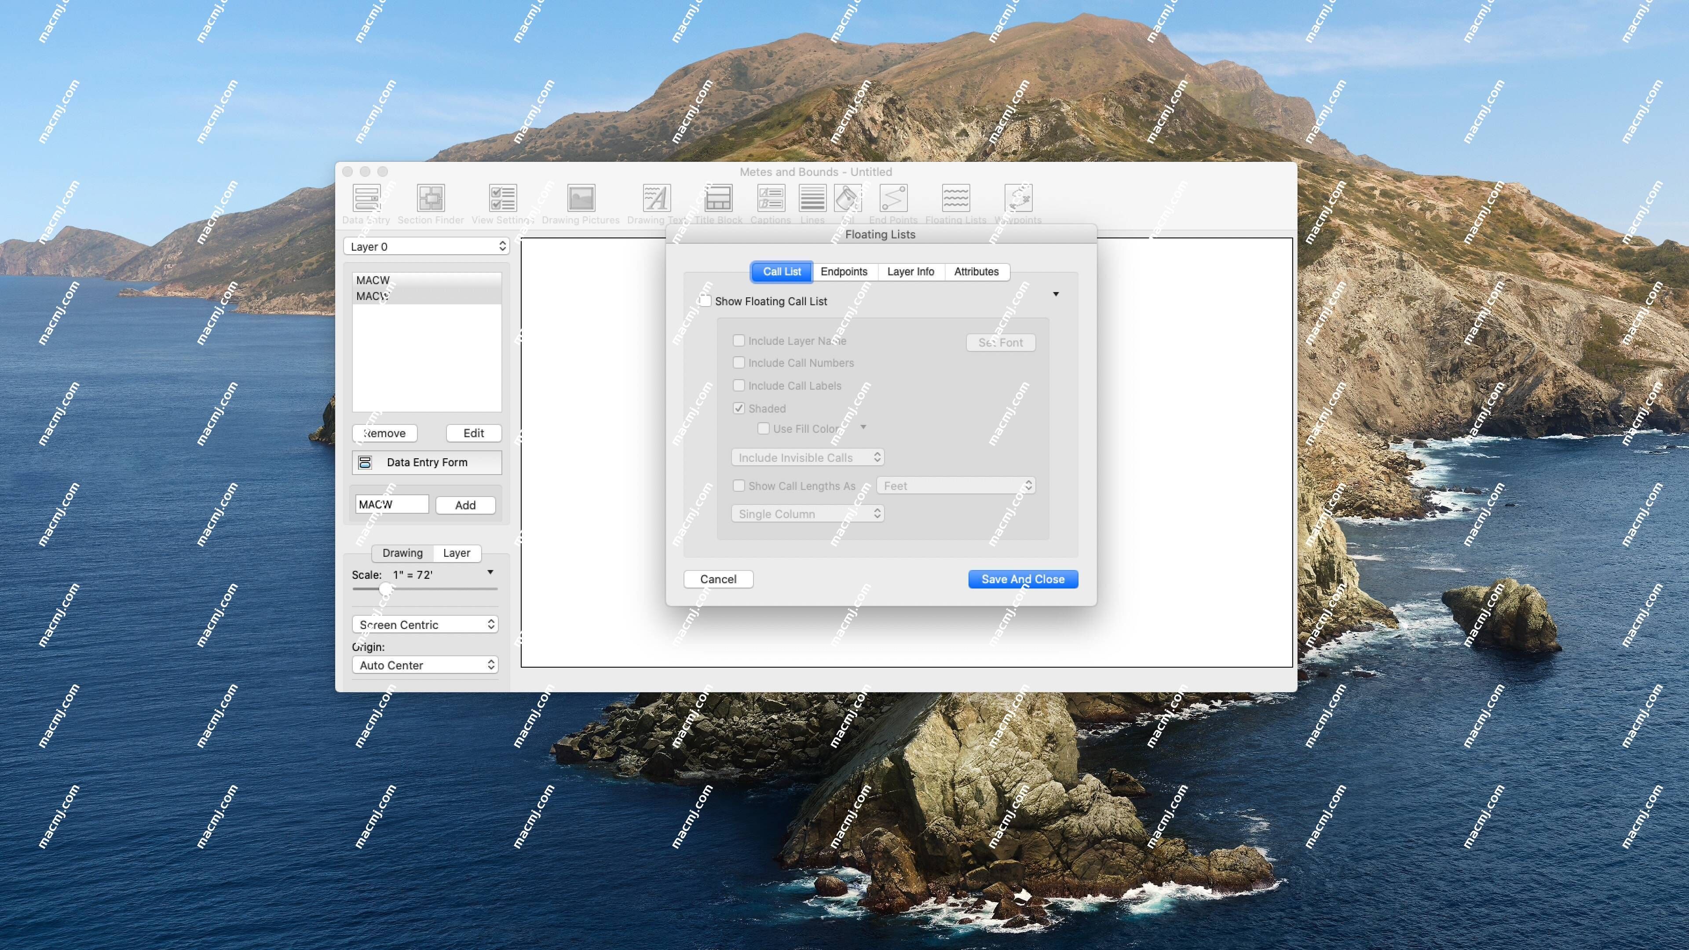Enable Include Layer Name checkbox
Screen dimensions: 1689x950
738,340
